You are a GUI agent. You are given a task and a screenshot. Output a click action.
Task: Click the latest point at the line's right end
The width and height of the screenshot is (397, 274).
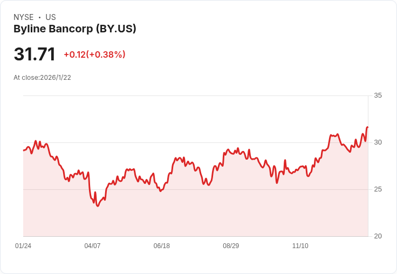coord(367,127)
